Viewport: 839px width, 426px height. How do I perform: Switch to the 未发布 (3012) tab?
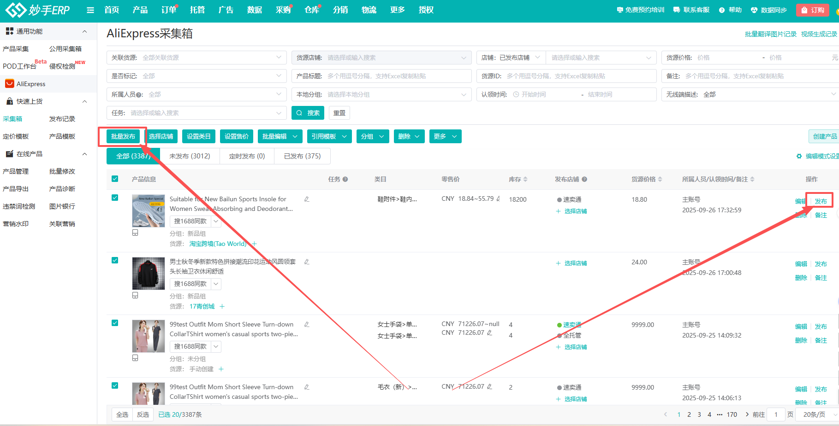(x=190, y=156)
